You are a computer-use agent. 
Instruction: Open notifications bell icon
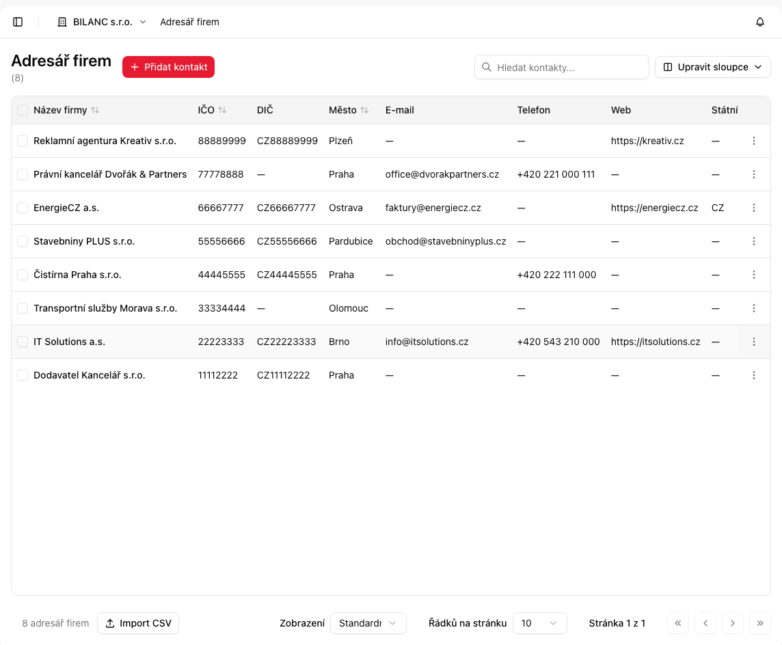(759, 22)
